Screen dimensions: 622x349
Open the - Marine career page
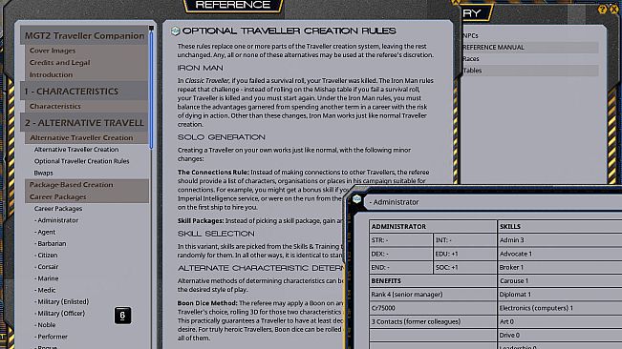coord(47,278)
